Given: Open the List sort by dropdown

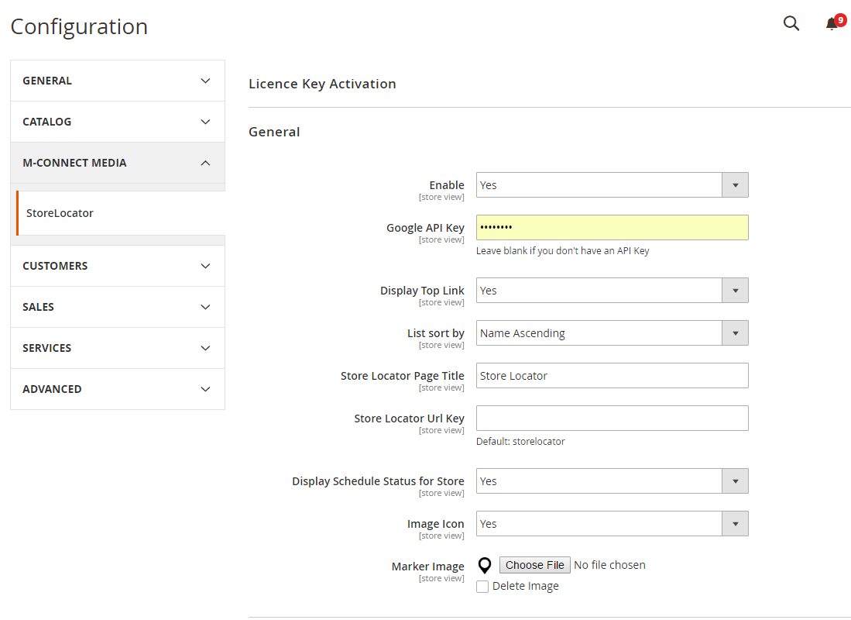Looking at the screenshot, I should [612, 333].
